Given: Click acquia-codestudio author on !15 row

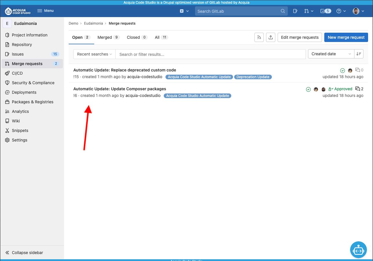Looking at the screenshot, I should 145,77.
